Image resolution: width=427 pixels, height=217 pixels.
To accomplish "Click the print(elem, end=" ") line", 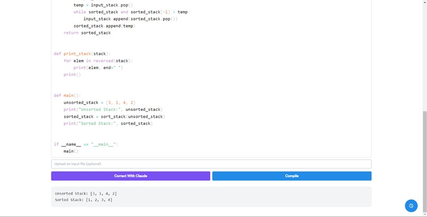I will tap(99, 68).
